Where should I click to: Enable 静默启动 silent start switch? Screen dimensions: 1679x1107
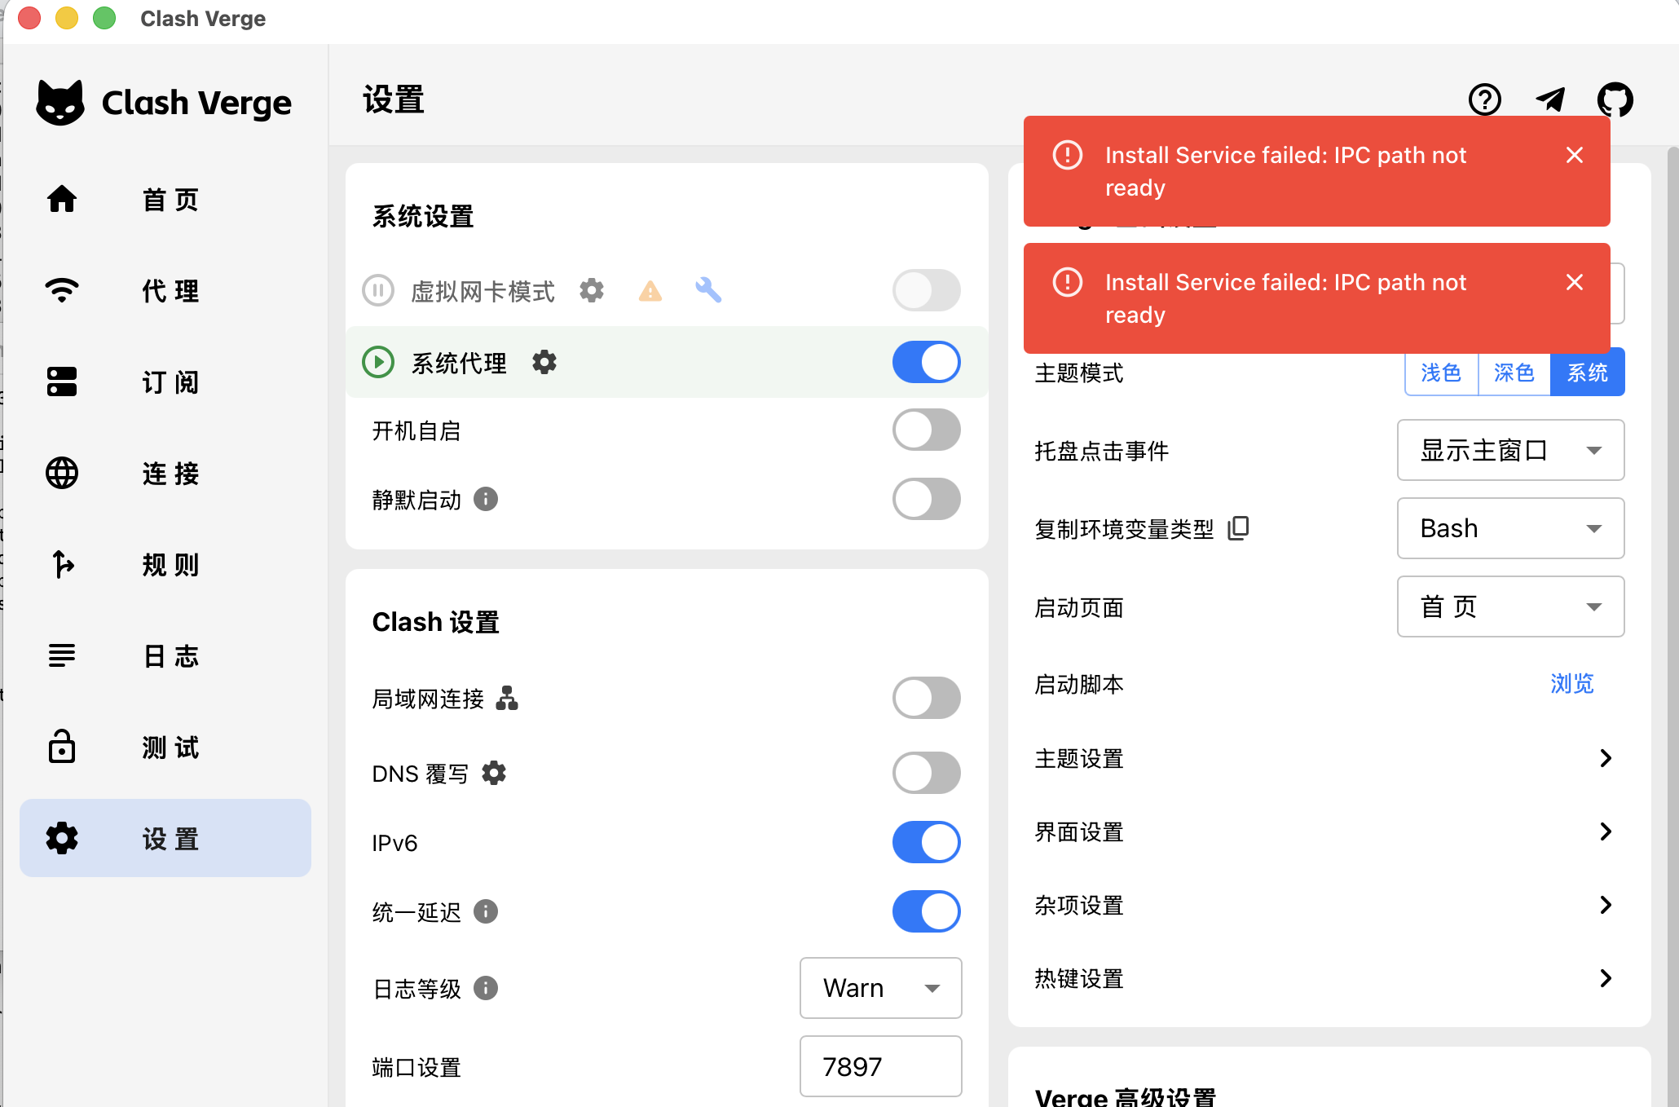(927, 499)
